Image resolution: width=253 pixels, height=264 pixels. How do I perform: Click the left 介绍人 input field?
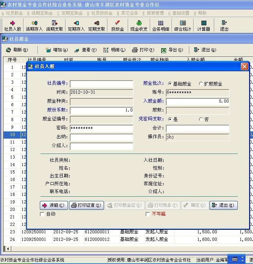[101, 146]
